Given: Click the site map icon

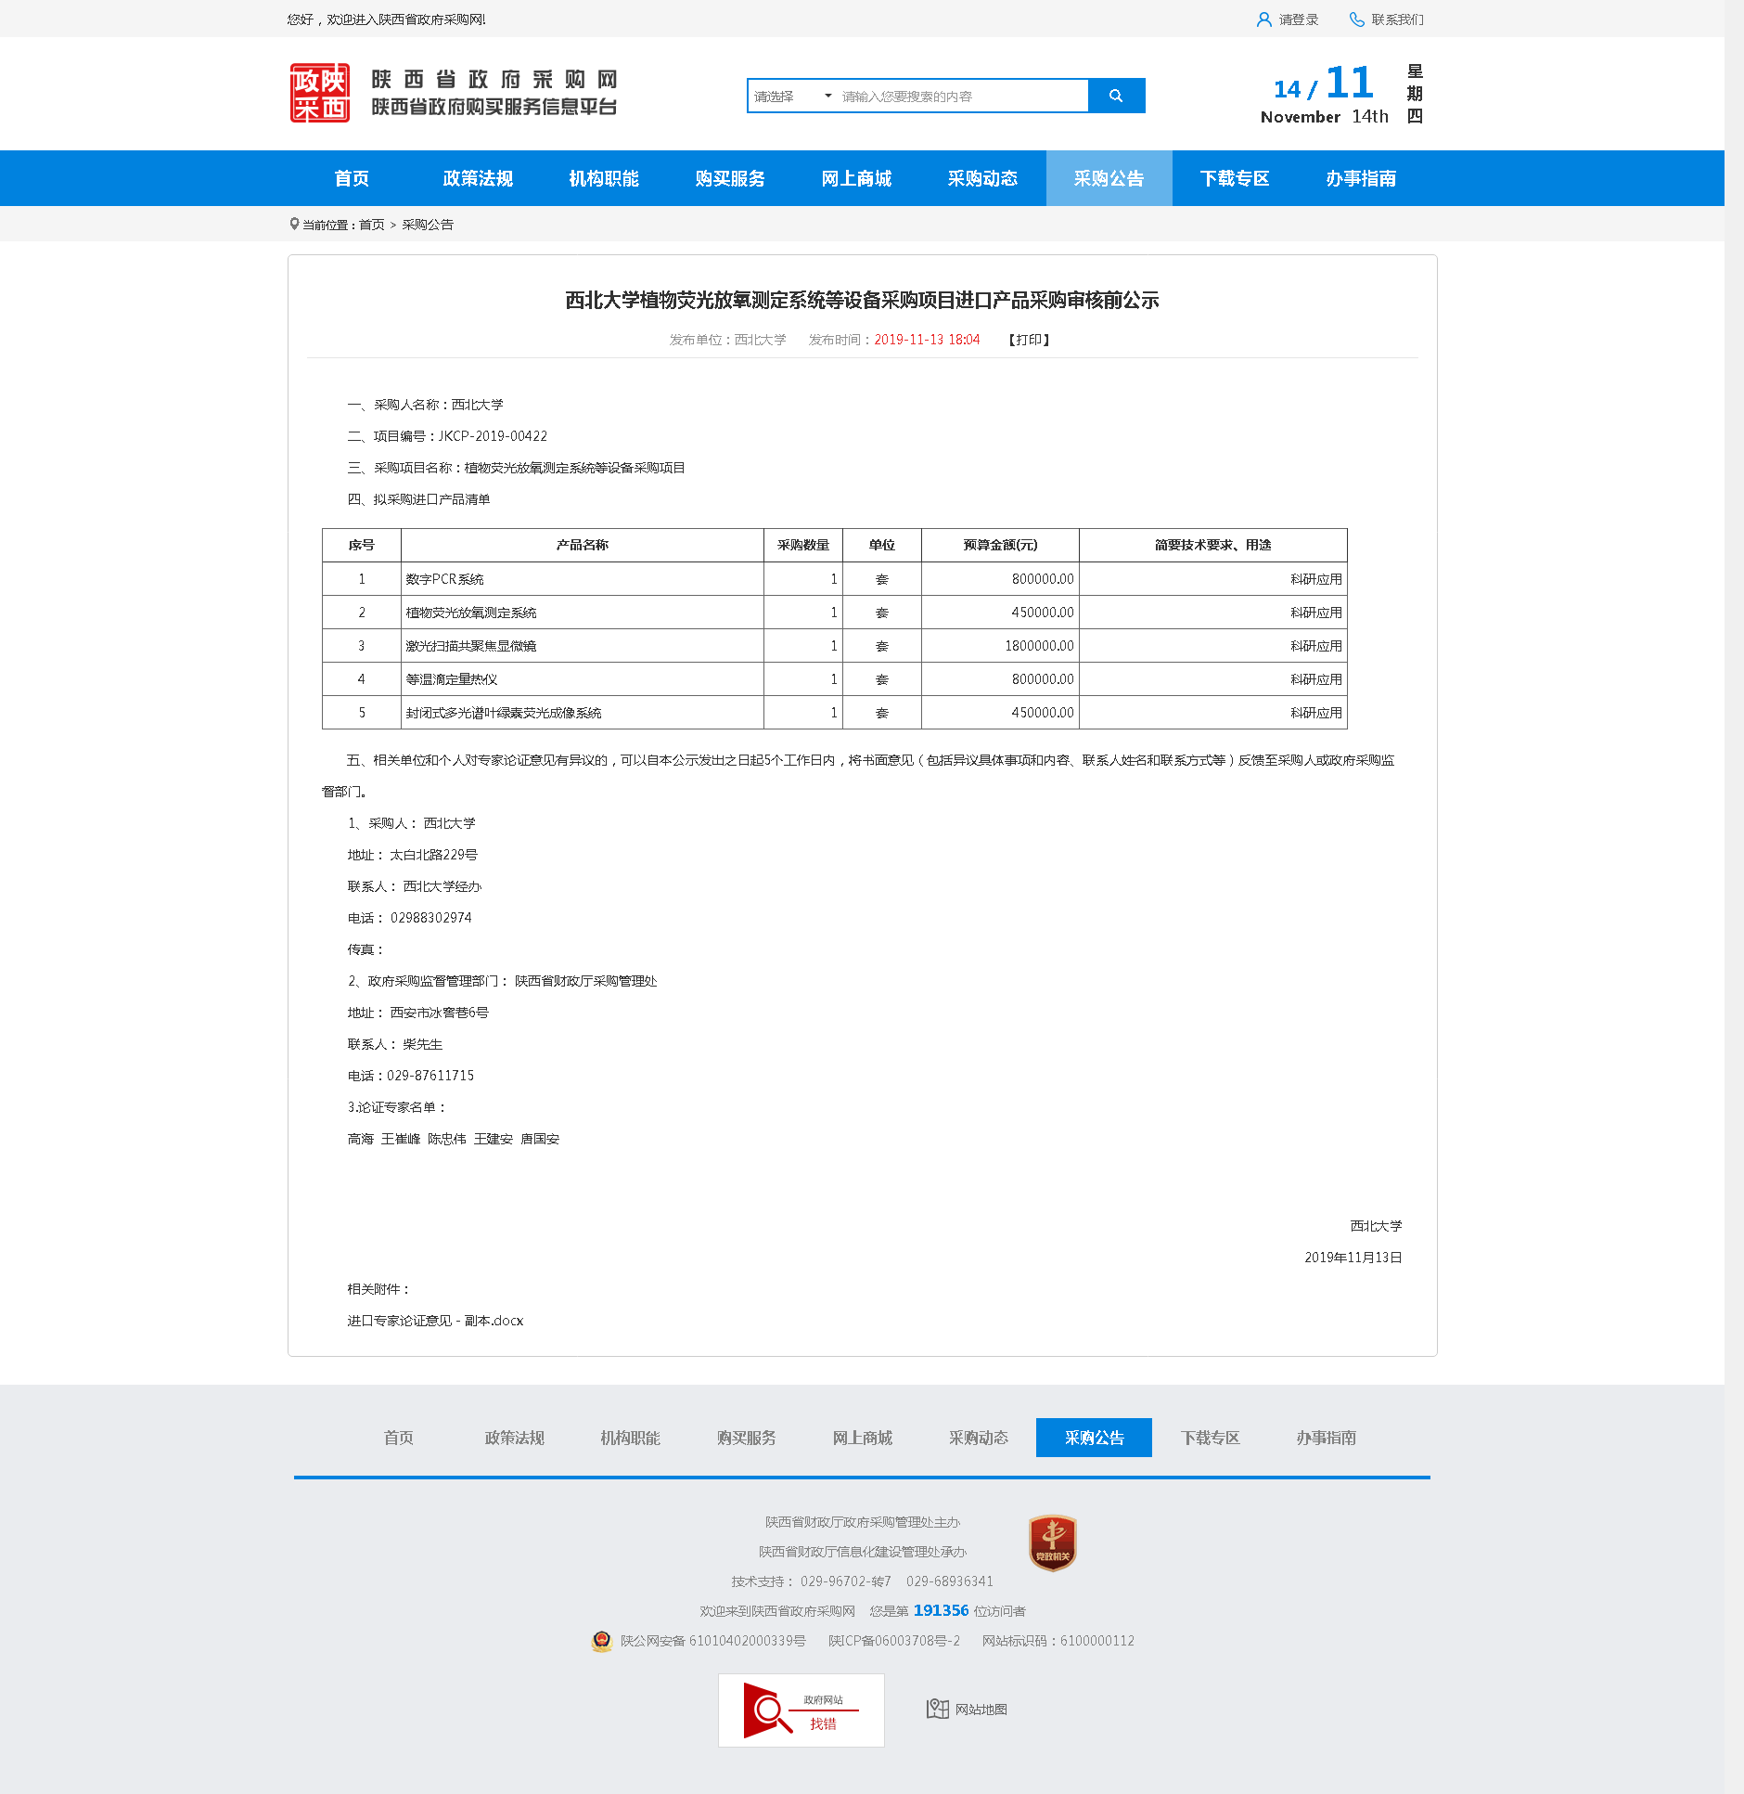Looking at the screenshot, I should pos(937,1709).
